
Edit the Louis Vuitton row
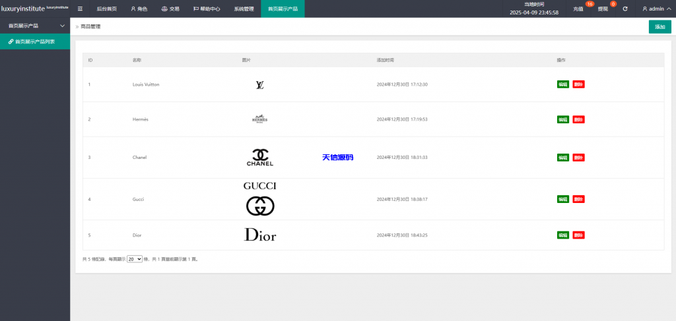(x=562, y=84)
